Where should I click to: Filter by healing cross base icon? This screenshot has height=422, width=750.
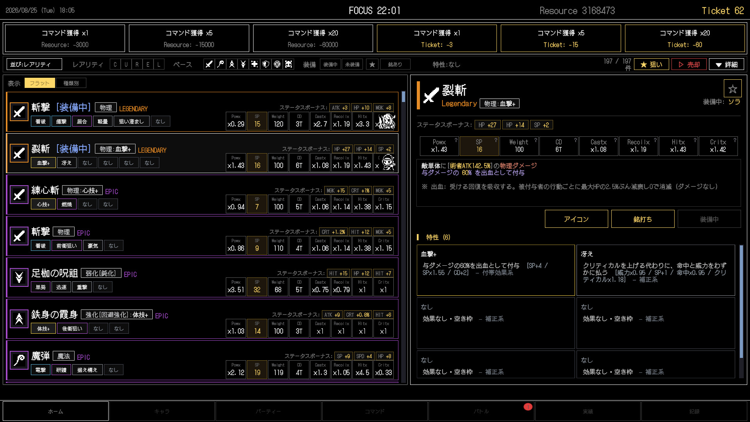click(255, 64)
